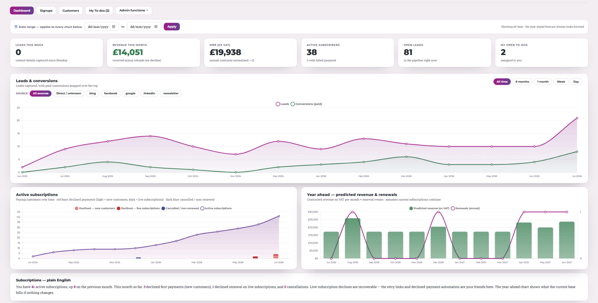Image resolution: width=598 pixels, height=303 pixels.
Task: Click the Sep 2025 leads peak point
Action: pos(150,136)
